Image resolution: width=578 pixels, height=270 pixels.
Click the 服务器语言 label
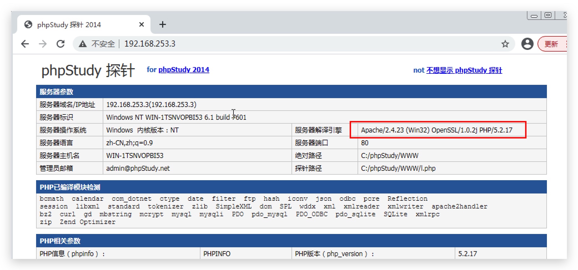[56, 143]
